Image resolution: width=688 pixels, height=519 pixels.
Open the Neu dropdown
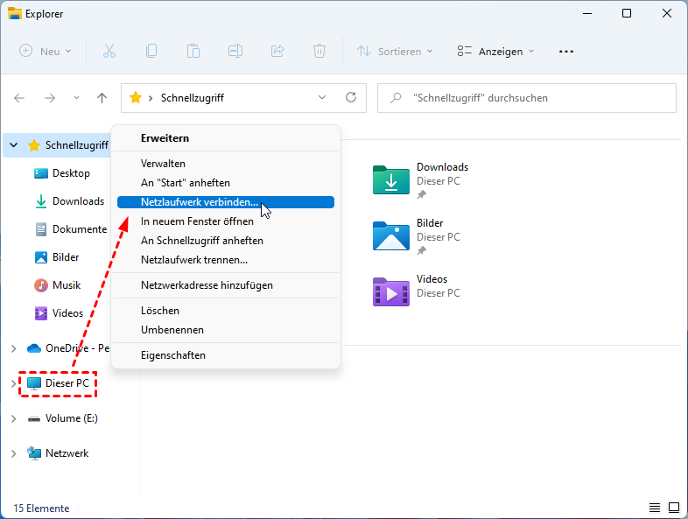coord(46,52)
